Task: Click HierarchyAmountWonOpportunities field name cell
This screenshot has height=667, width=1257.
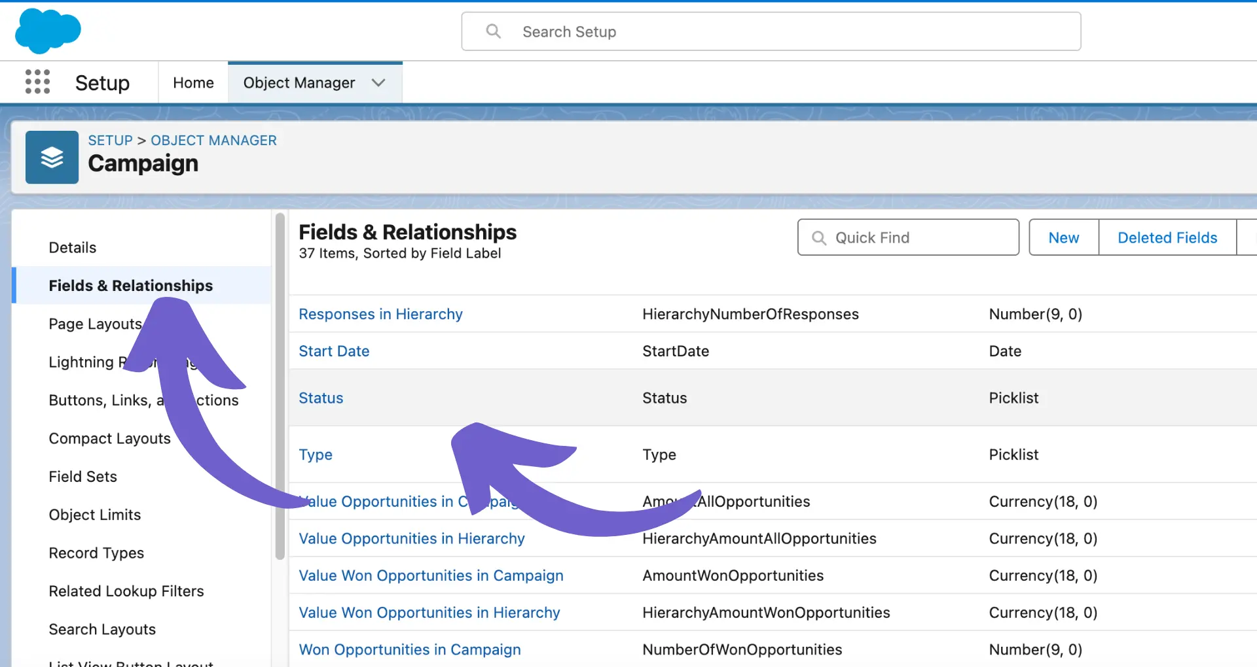Action: tap(766, 613)
